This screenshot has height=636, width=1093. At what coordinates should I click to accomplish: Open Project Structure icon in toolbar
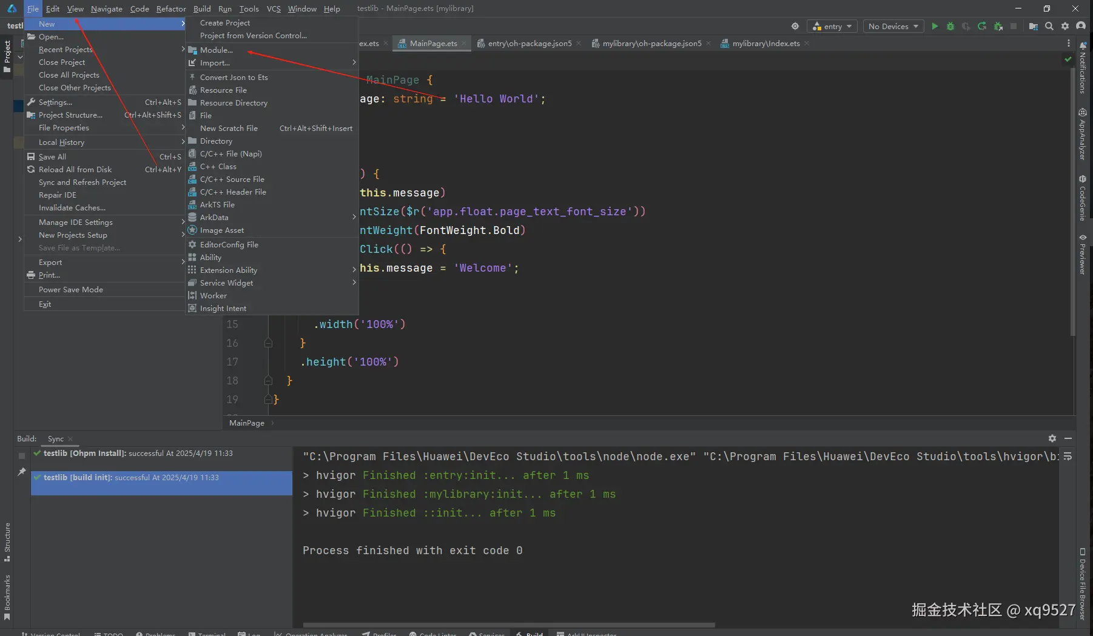click(1034, 26)
